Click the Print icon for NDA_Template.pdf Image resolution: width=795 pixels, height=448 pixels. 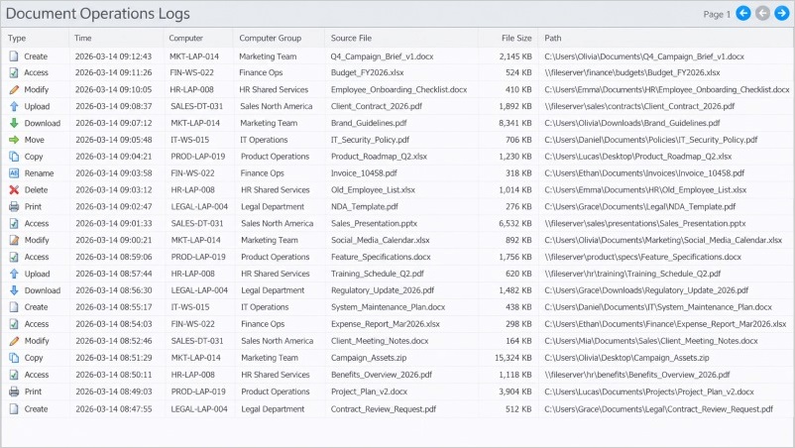click(14, 207)
